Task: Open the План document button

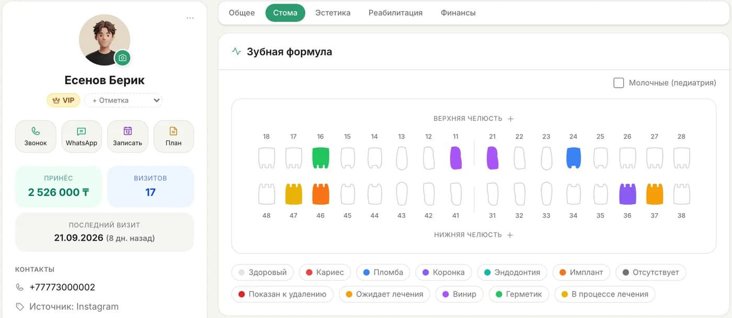Action: point(174,137)
